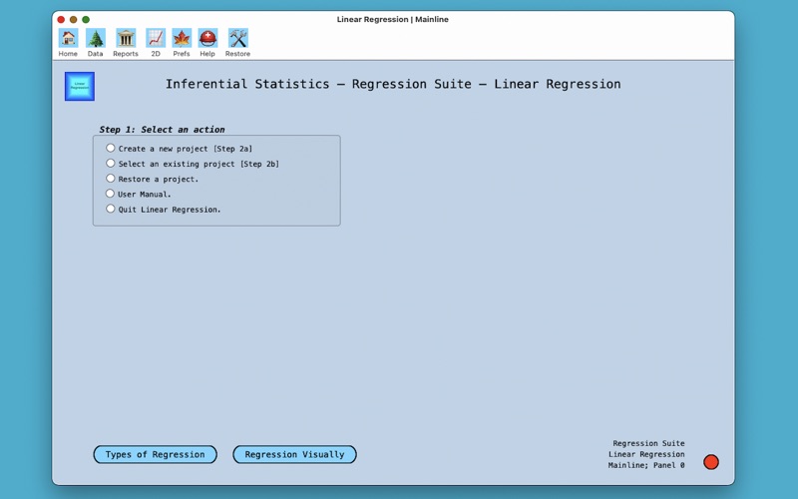798x499 pixels.
Task: Click the red status indicator circle
Action: (x=711, y=462)
